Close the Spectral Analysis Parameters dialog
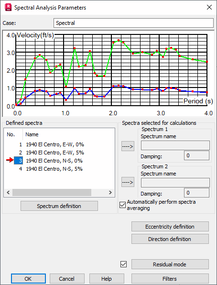217x285 pixels. point(209,7)
